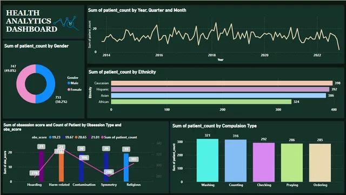Viewport: 346px width, 195px height.
Task: Click the line chart title about Year, Quarter, Month
Action: [137, 10]
